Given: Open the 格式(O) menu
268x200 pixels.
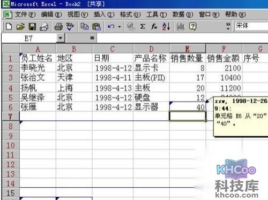Looking at the screenshot, I should (130, 14).
